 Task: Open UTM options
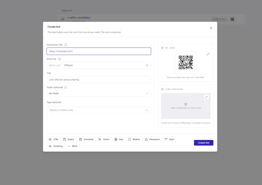point(53,140)
